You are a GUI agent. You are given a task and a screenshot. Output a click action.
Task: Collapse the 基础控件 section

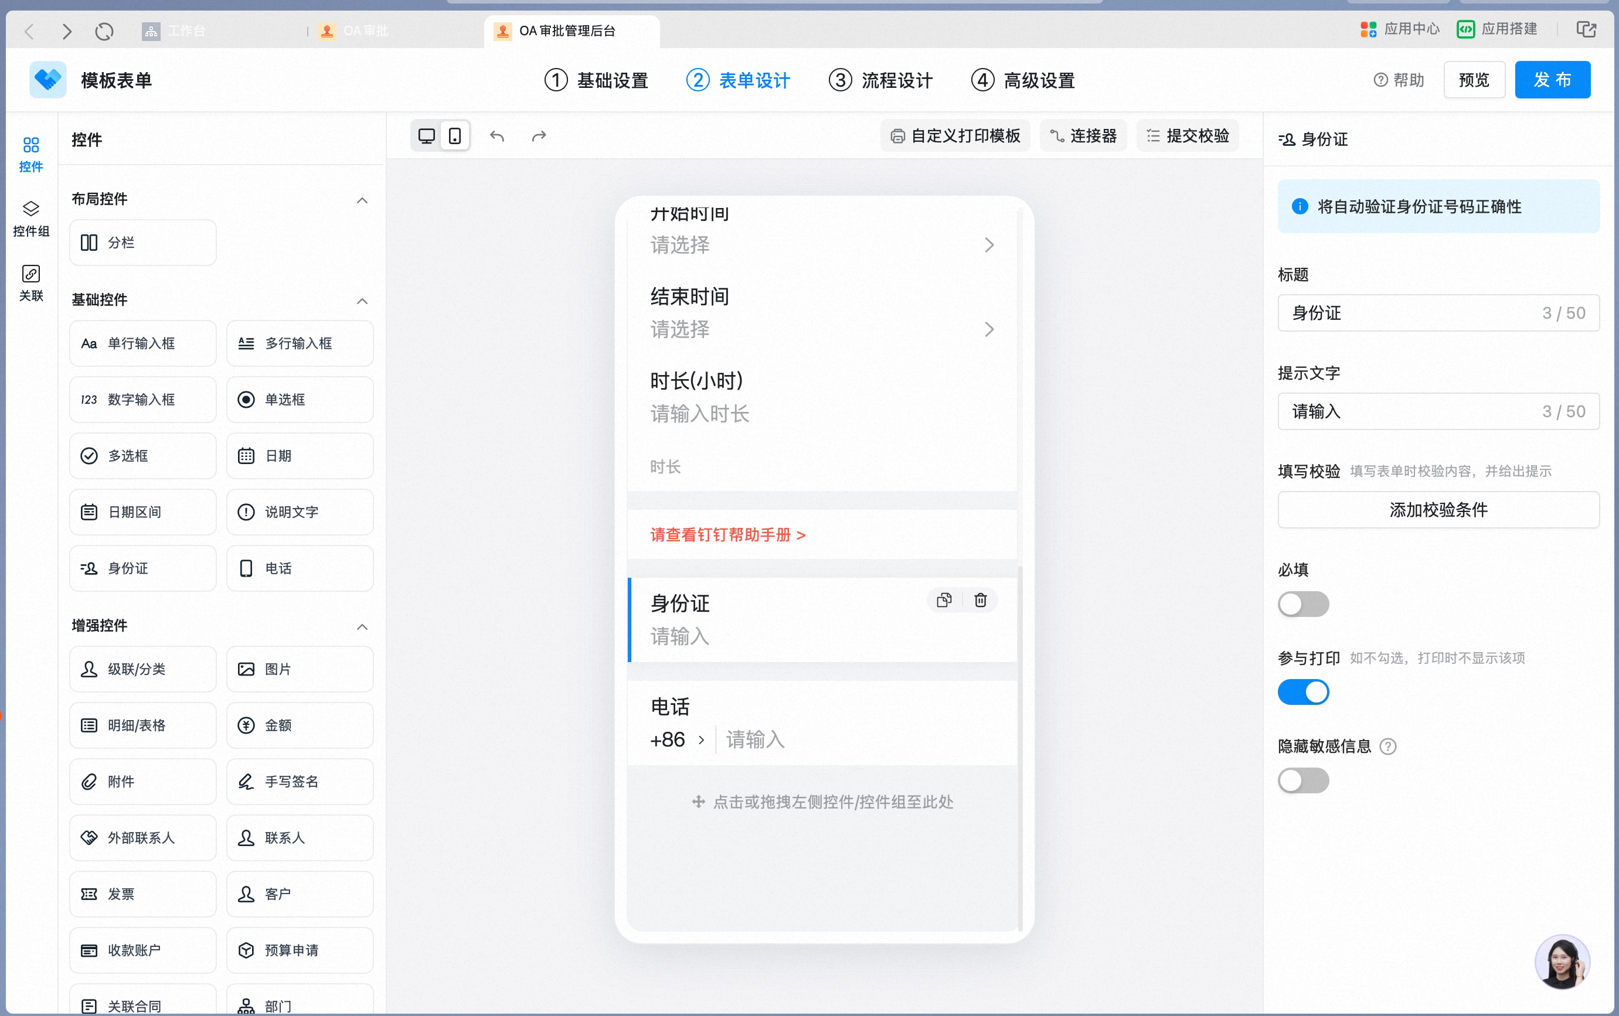(x=362, y=301)
